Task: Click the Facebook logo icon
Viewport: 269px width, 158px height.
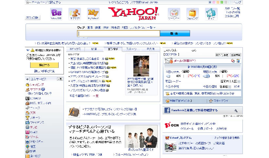Action: point(167,110)
